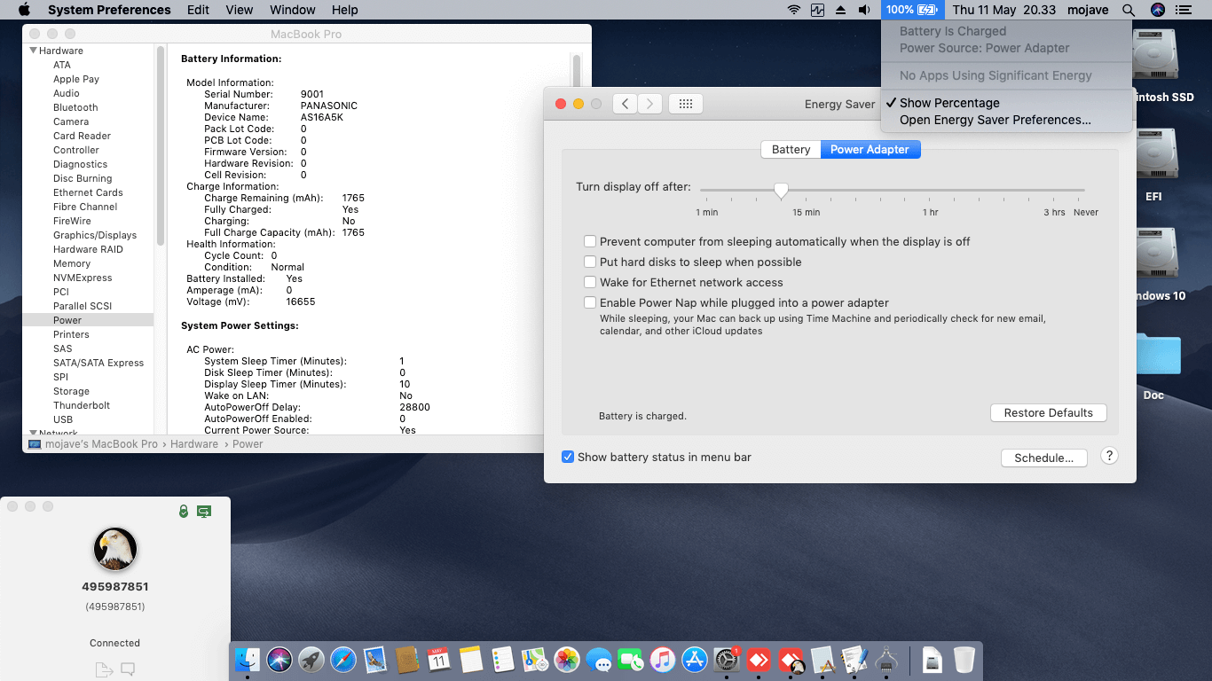Uncheck Show battery status in menu bar

coord(568,457)
